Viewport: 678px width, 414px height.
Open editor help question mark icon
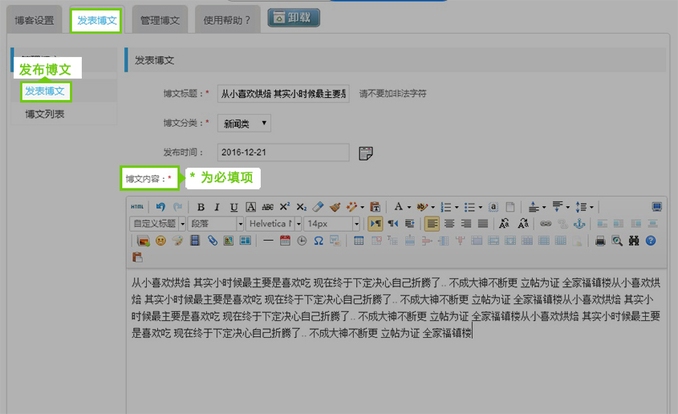pyautogui.click(x=651, y=240)
